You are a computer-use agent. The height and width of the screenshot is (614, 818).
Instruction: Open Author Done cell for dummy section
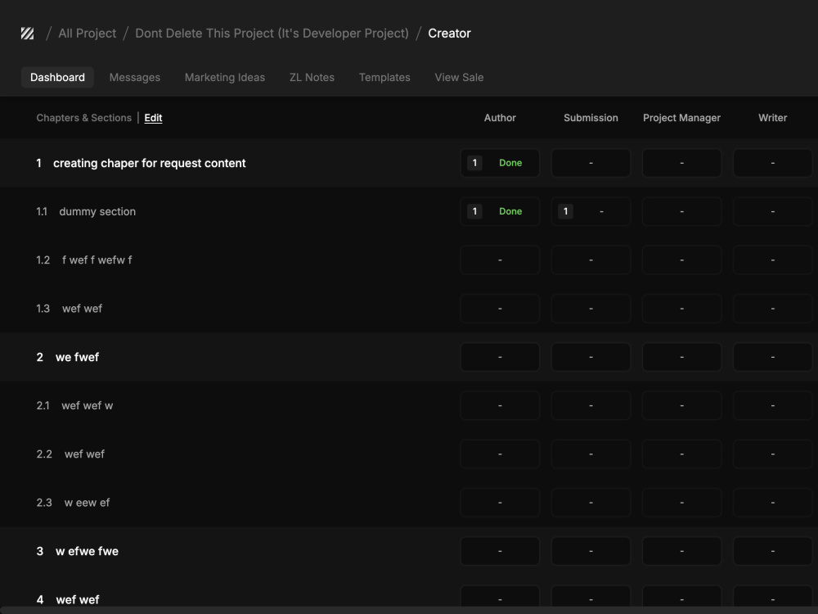coord(500,211)
